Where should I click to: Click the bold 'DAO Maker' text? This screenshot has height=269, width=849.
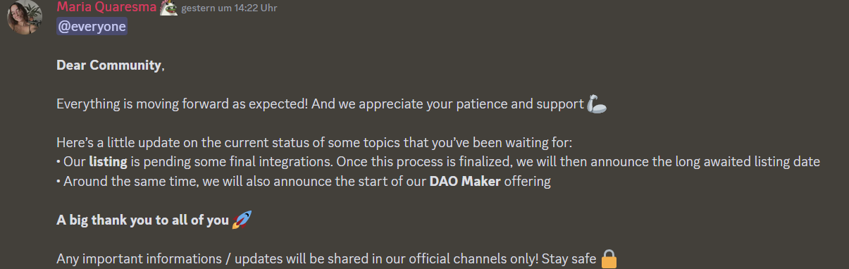465,182
